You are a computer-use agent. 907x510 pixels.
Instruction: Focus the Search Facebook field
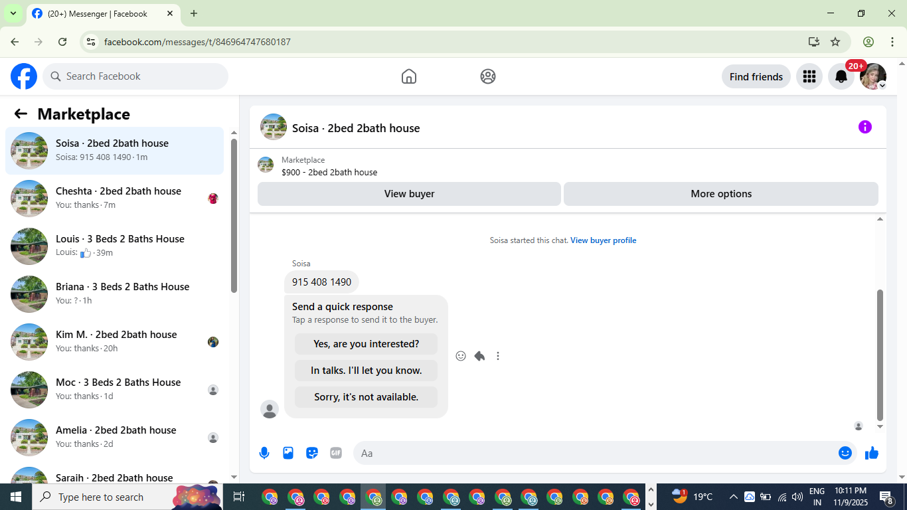135,76
